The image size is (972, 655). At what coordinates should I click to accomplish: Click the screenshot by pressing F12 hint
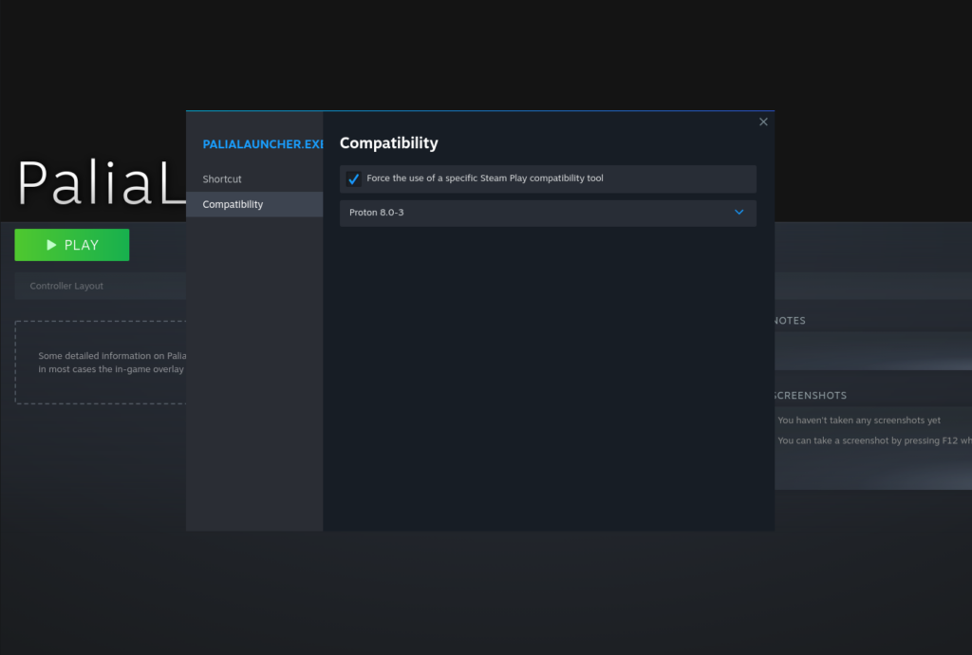pos(874,440)
